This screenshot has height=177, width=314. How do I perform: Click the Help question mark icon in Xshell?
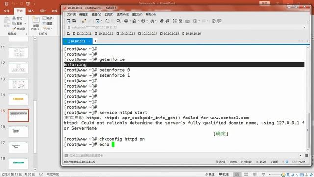214,21
